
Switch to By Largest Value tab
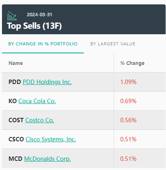[x=113, y=44]
